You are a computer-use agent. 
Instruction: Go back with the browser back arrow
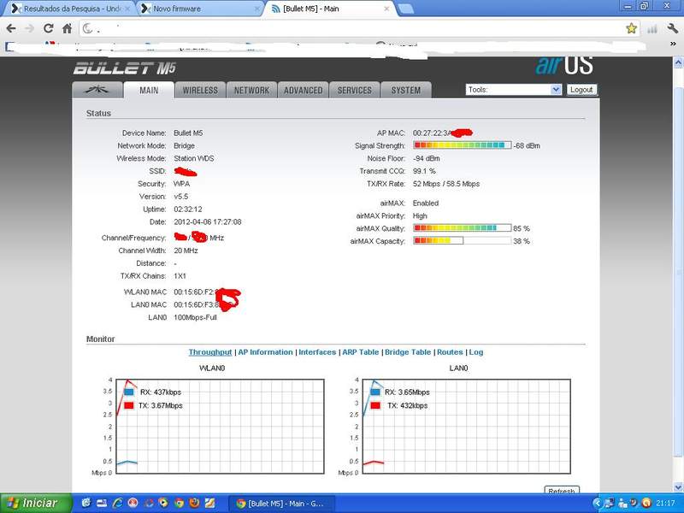coord(11,29)
